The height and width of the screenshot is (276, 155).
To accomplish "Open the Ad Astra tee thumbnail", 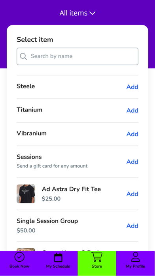I will pyautogui.click(x=26, y=194).
